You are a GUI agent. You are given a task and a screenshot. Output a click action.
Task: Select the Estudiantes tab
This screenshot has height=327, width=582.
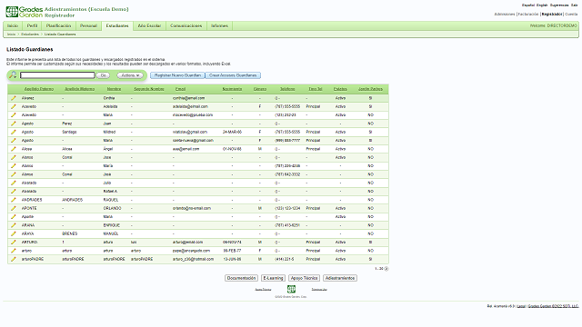click(x=117, y=25)
